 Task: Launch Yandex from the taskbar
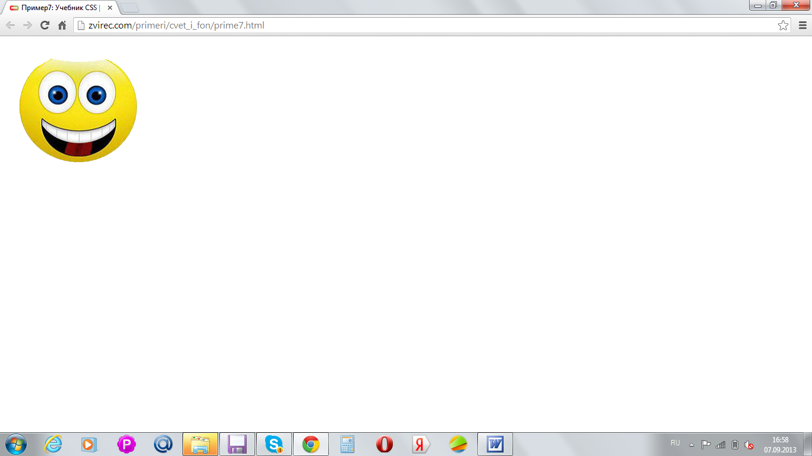click(x=421, y=444)
